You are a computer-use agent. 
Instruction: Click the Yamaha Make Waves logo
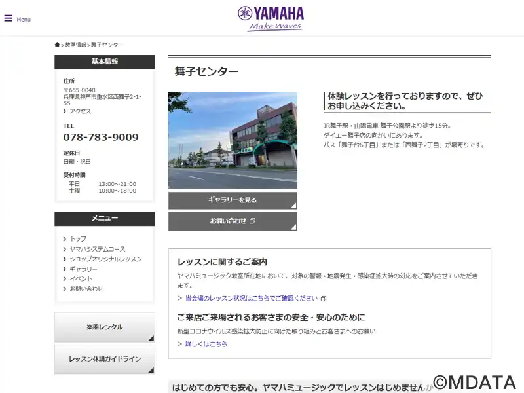coord(271,19)
